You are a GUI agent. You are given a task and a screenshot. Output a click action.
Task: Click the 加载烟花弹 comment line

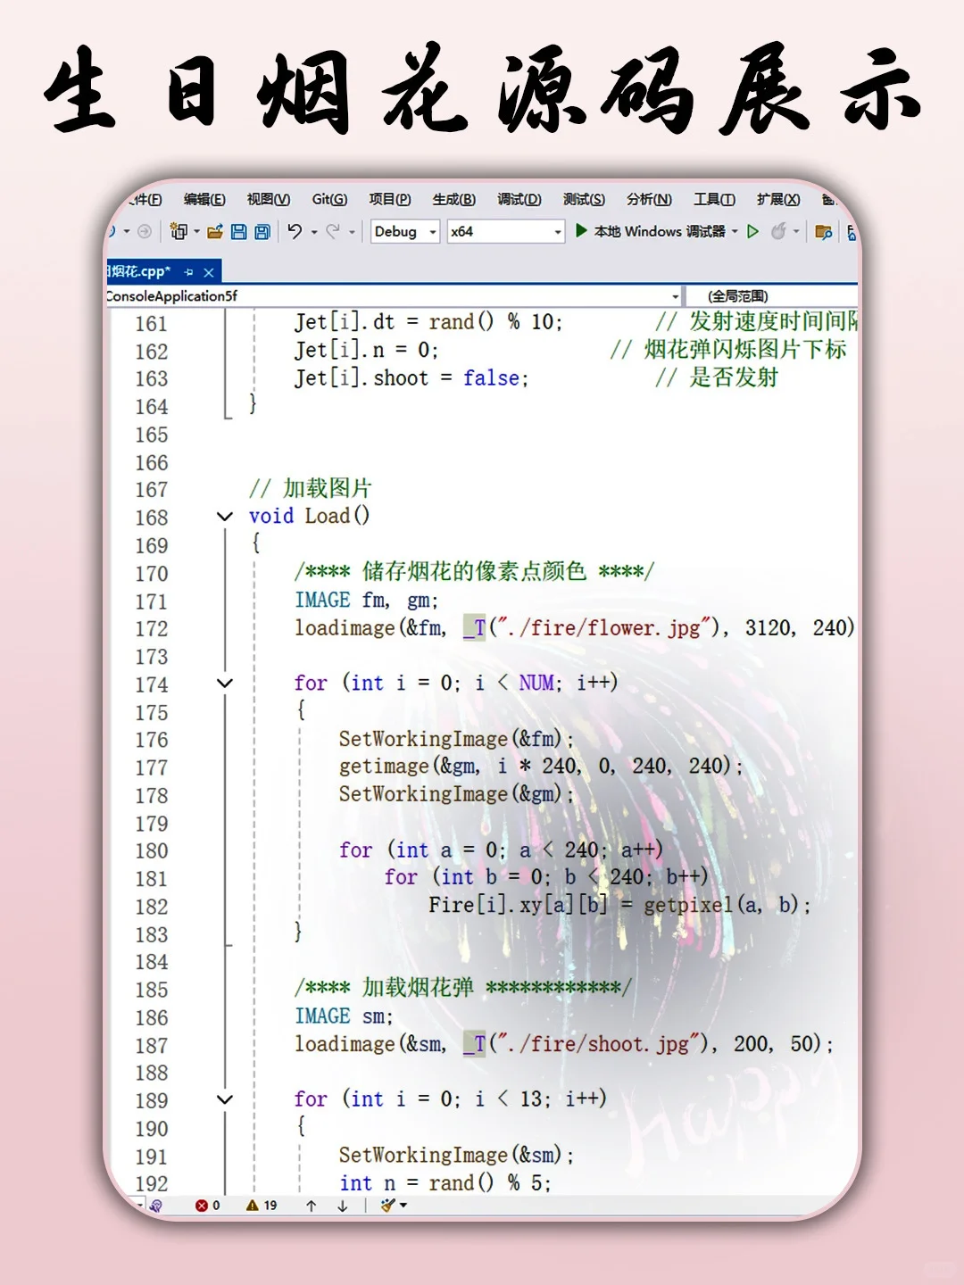click(x=462, y=988)
